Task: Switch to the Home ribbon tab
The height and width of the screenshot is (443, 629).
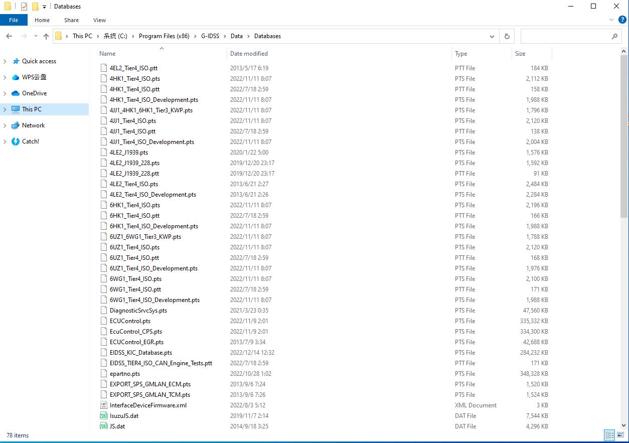Action: [x=42, y=20]
